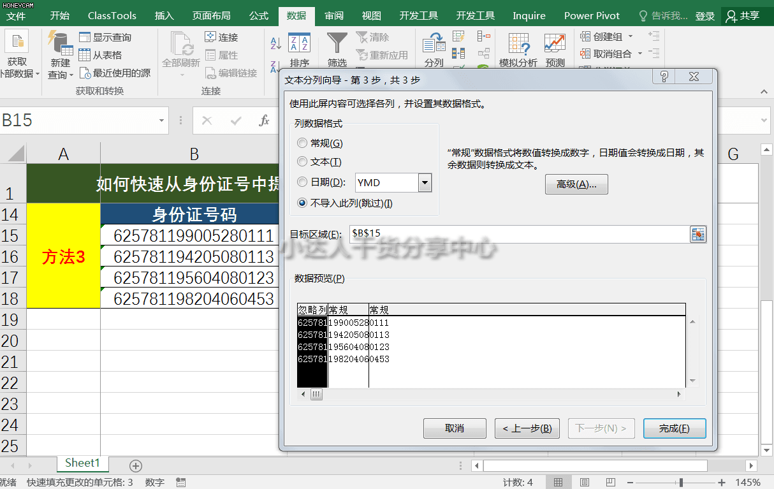Click 从表格 in the ribbon
This screenshot has width=774, height=489.
click(100, 55)
